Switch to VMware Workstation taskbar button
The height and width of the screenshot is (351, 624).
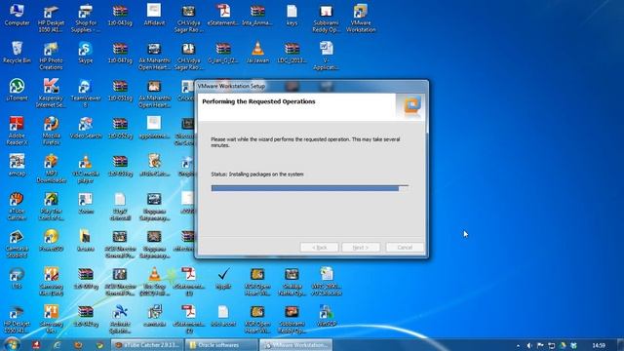[x=296, y=344]
